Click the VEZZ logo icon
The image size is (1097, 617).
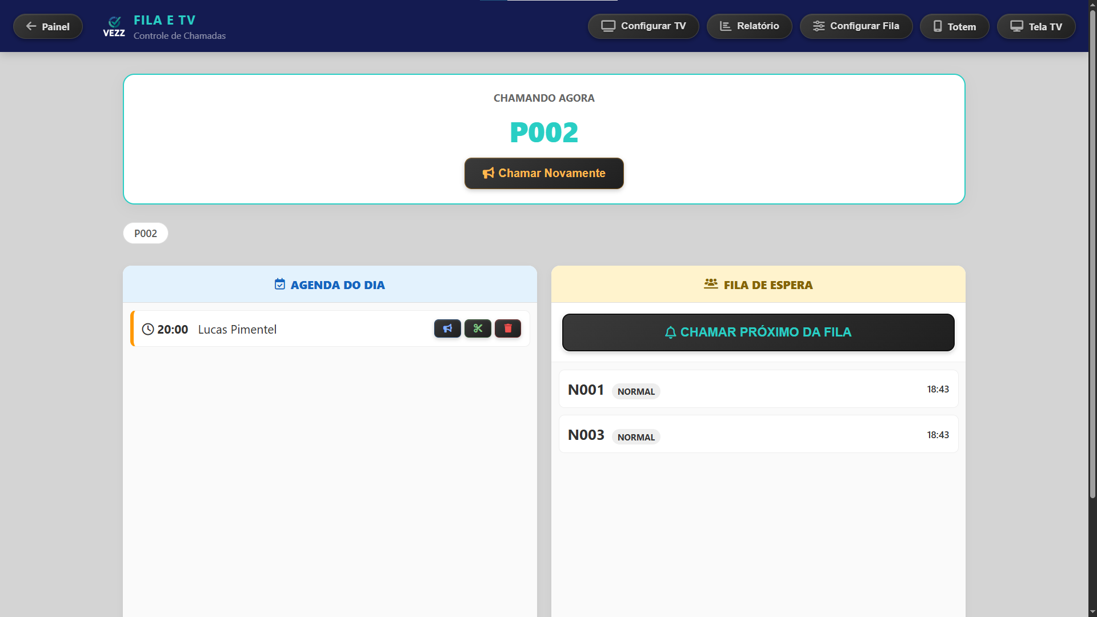tap(114, 26)
